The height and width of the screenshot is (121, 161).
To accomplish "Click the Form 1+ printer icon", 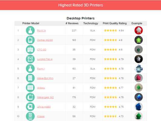I will 30,30.
